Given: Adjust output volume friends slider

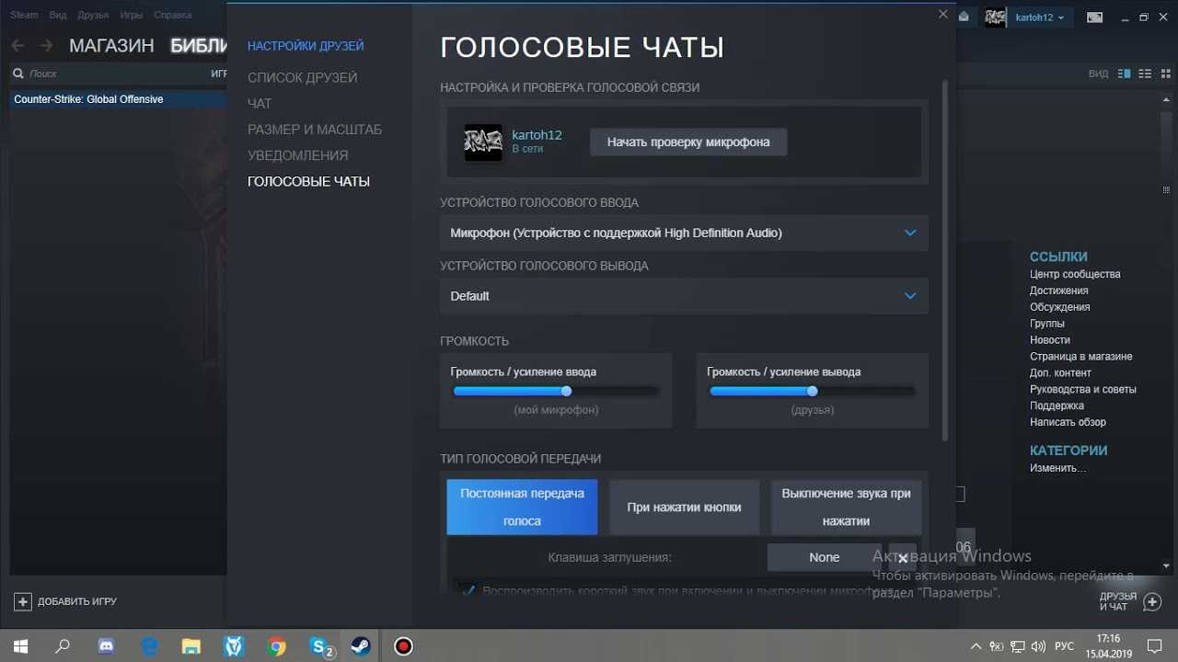Looking at the screenshot, I should pos(813,391).
